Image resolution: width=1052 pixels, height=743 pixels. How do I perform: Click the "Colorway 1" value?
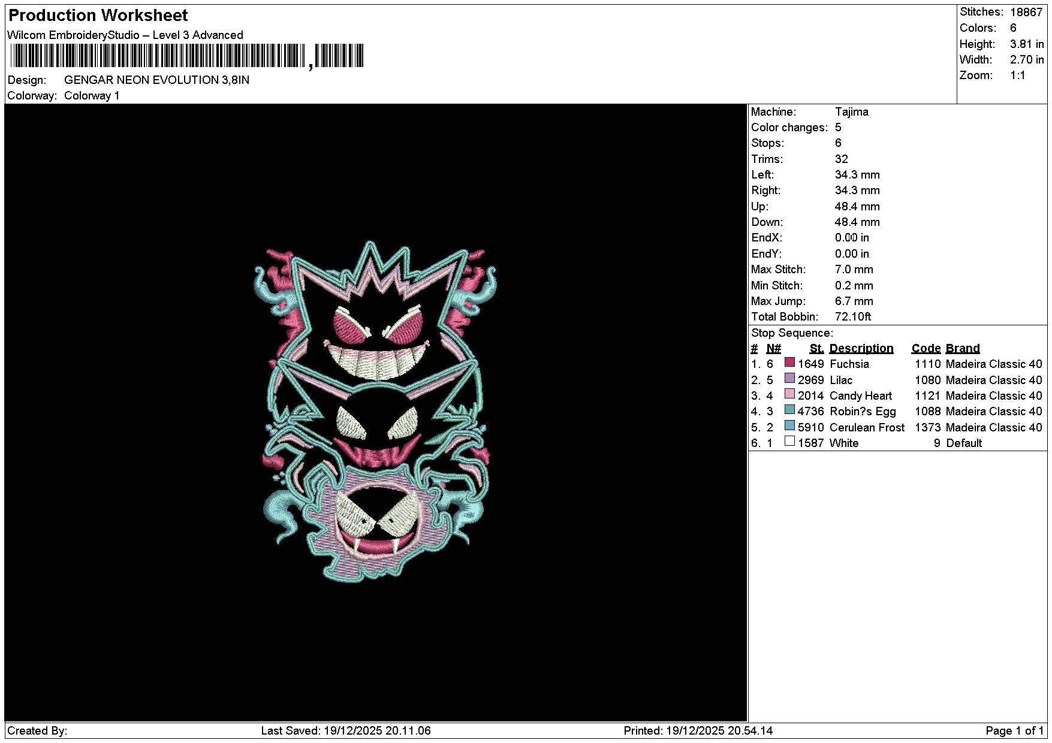pyautogui.click(x=92, y=96)
